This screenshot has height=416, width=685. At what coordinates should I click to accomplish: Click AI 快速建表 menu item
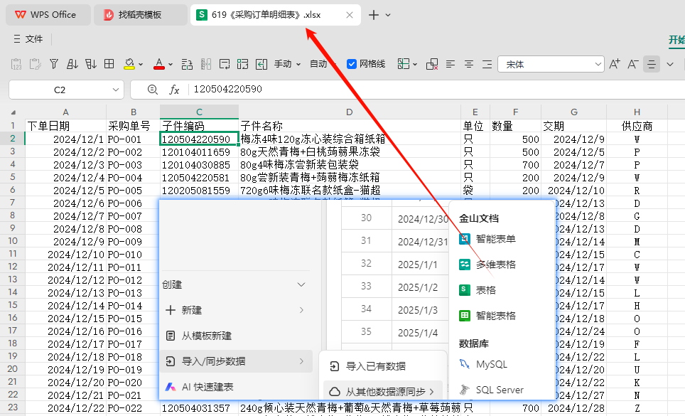[x=236, y=387]
